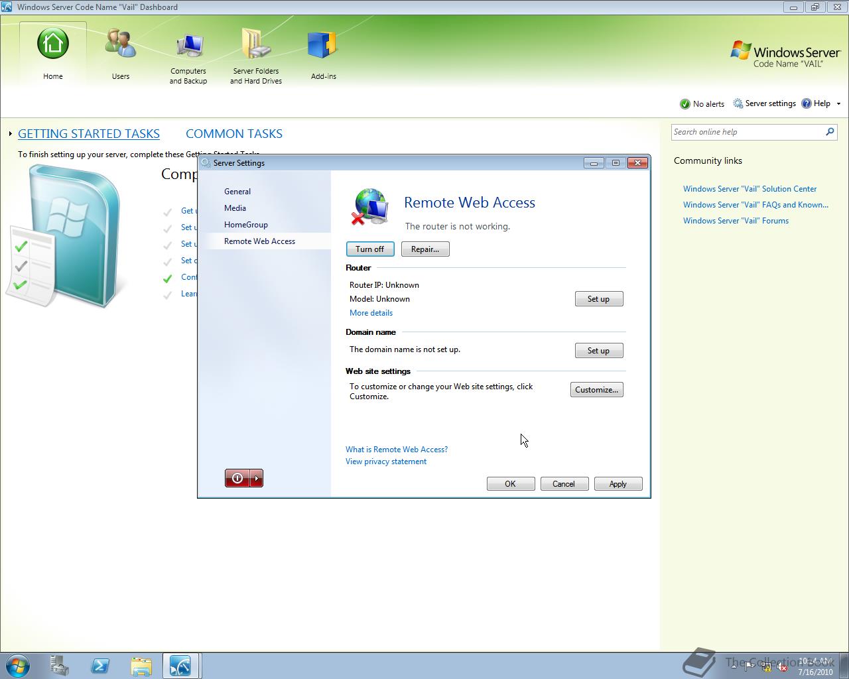Switch to GETTING STARTED TASKS tab
The width and height of the screenshot is (849, 679).
89,134
